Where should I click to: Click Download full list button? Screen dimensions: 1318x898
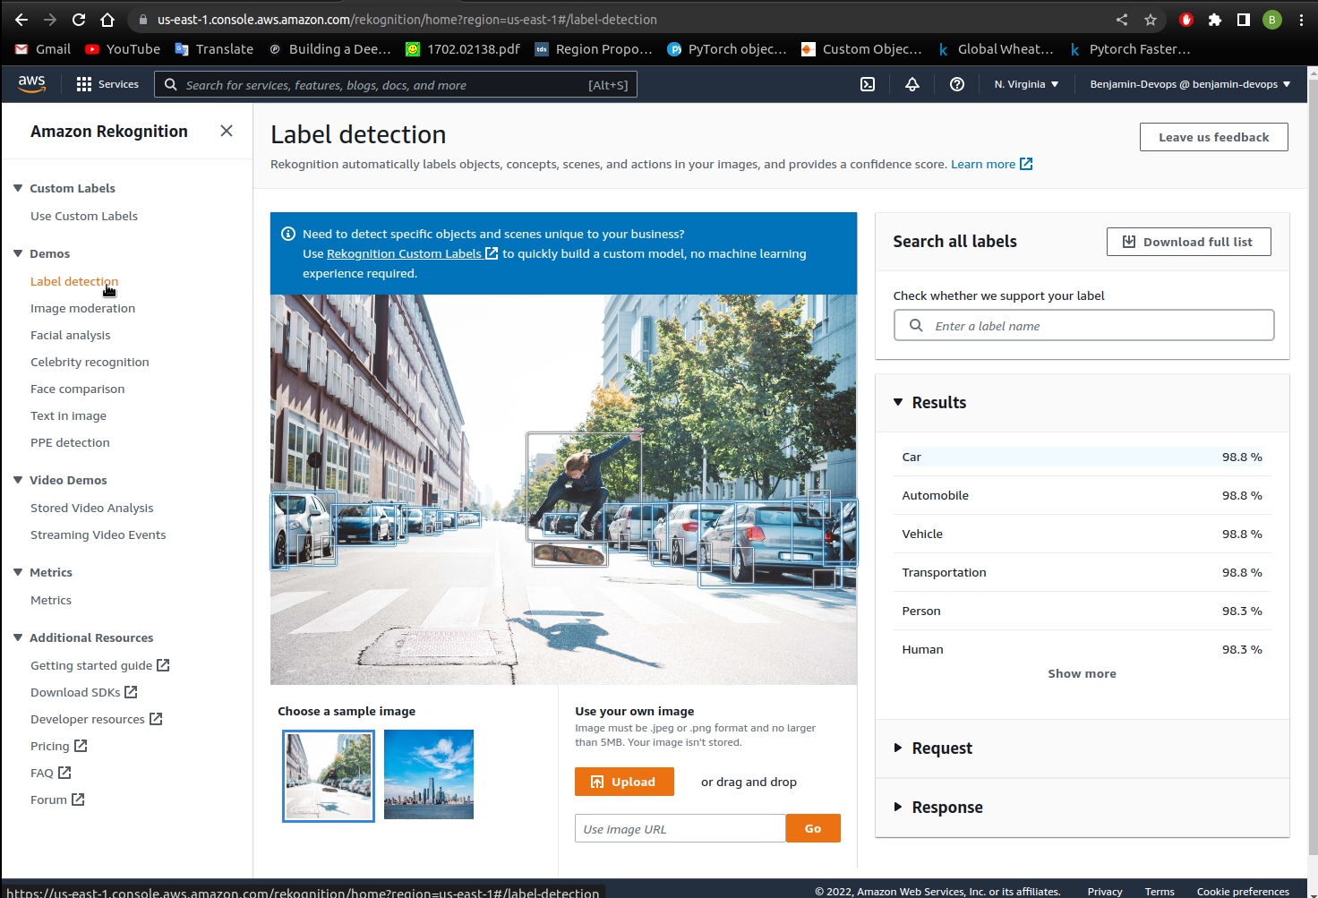[x=1188, y=242]
